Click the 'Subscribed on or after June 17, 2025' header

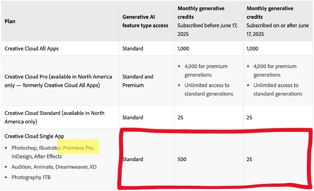click(277, 29)
